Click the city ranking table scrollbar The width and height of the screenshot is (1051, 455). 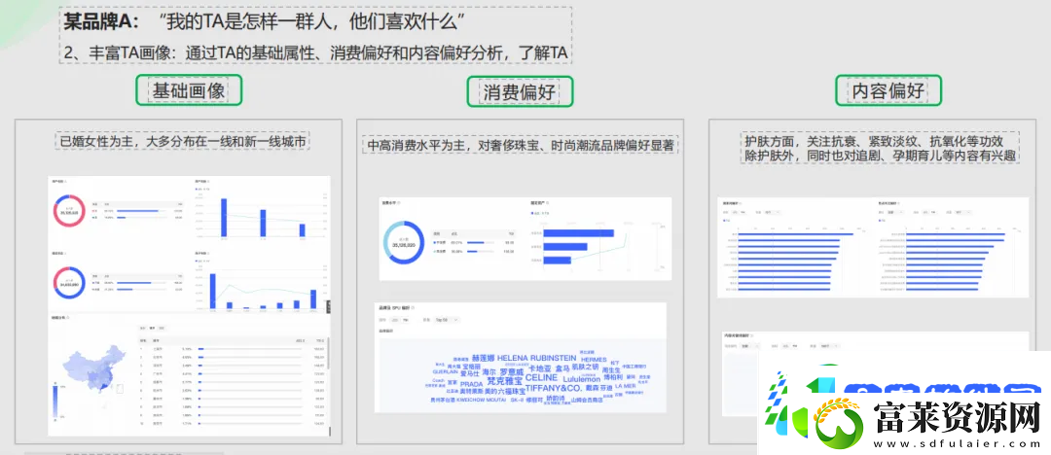pyautogui.click(x=328, y=355)
